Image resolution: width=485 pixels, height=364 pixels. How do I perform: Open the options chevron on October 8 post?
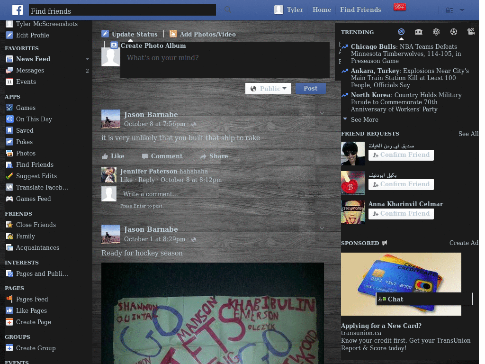click(x=322, y=113)
